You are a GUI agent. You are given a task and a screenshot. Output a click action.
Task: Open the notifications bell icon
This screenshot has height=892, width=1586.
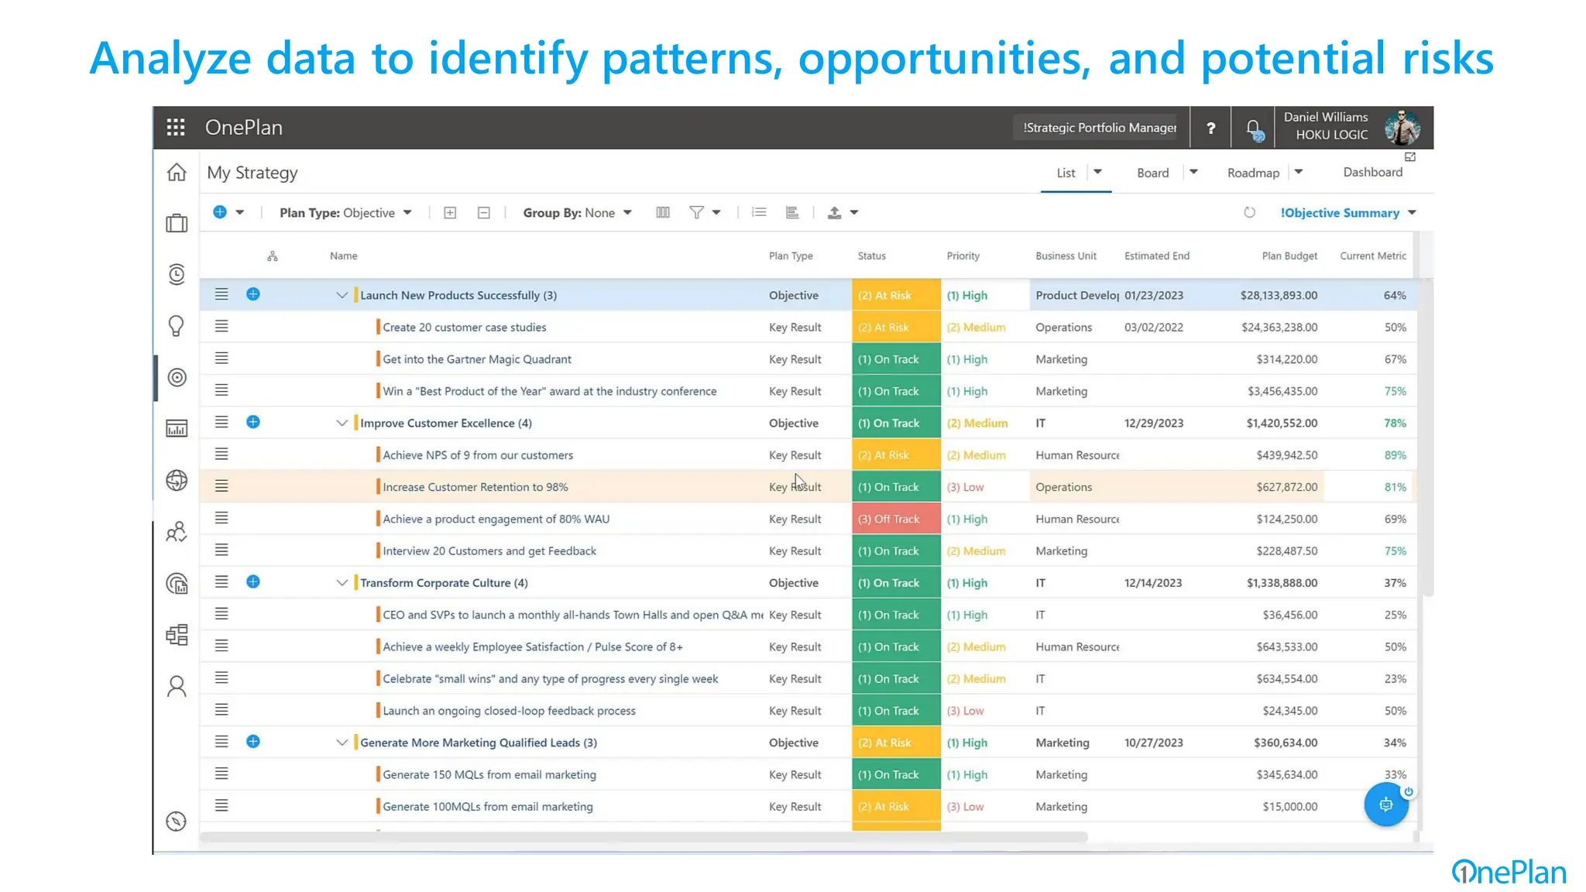pyautogui.click(x=1253, y=129)
